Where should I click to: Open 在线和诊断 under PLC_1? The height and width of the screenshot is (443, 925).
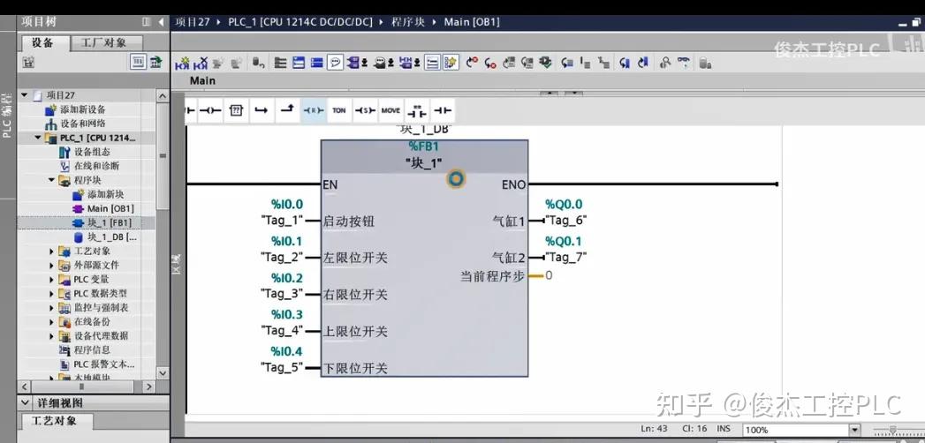coord(96,166)
